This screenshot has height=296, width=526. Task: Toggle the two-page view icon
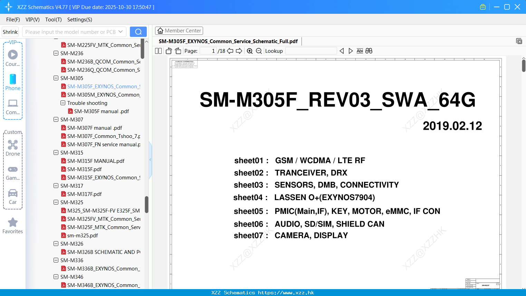coord(159,51)
